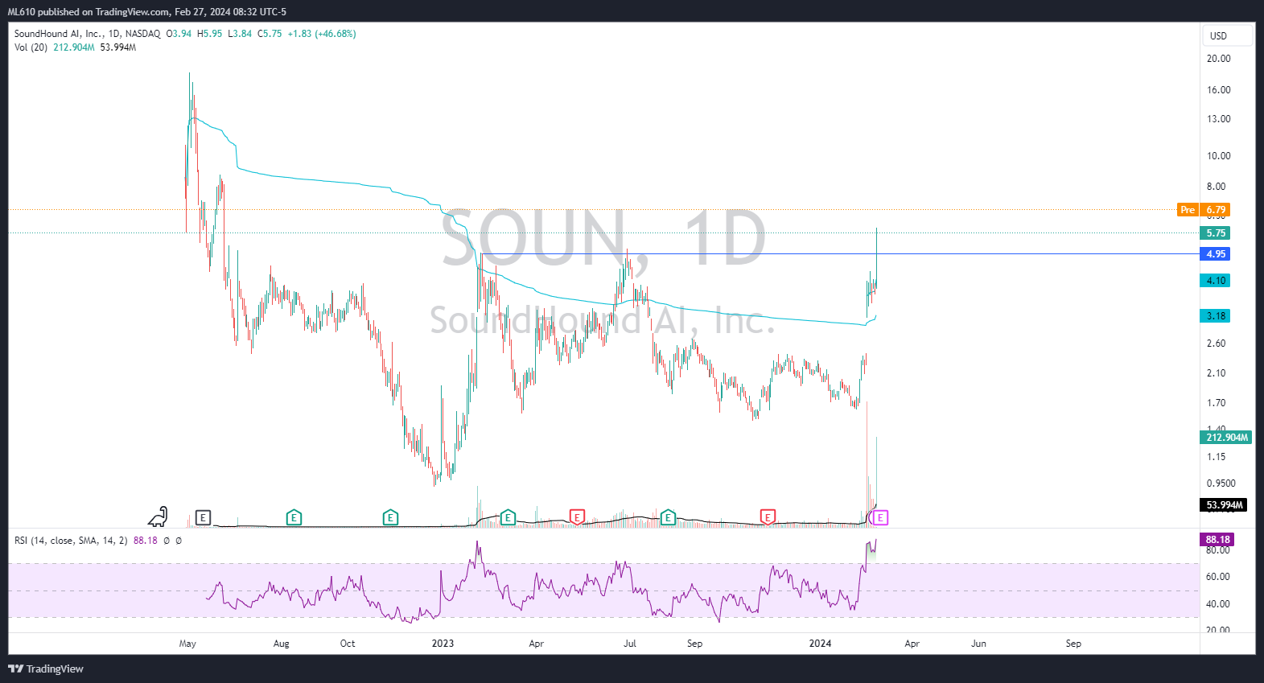Open green earnings marker near Aug 2022
The image size is (1264, 683).
[x=294, y=517]
